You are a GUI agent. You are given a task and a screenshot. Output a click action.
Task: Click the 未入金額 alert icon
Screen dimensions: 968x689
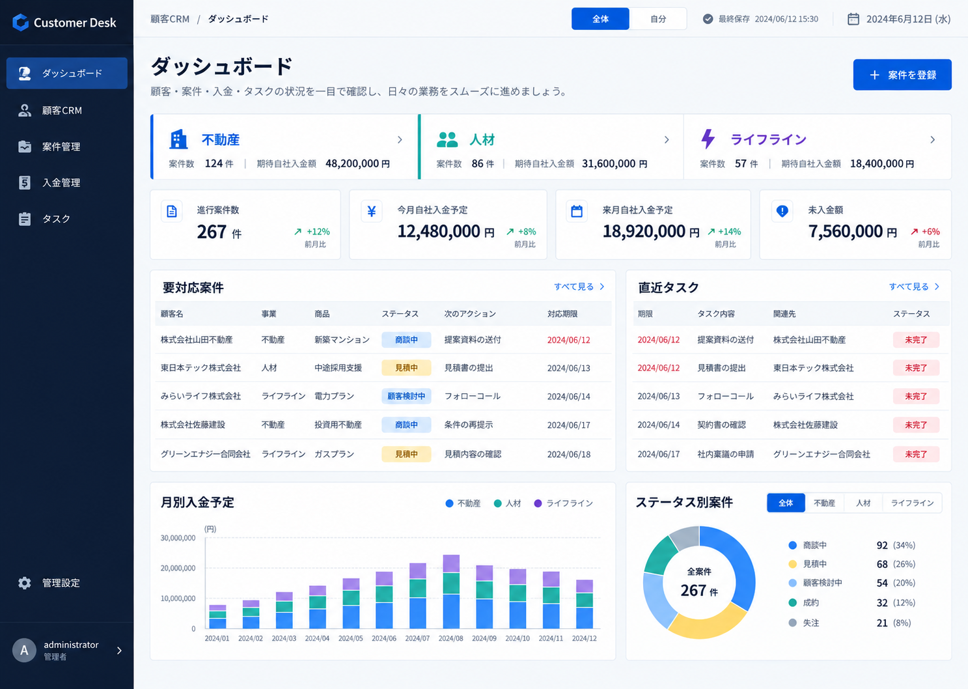click(x=782, y=211)
